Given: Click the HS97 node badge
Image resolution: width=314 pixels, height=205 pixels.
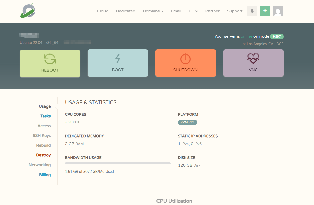Looking at the screenshot, I should [277, 36].
